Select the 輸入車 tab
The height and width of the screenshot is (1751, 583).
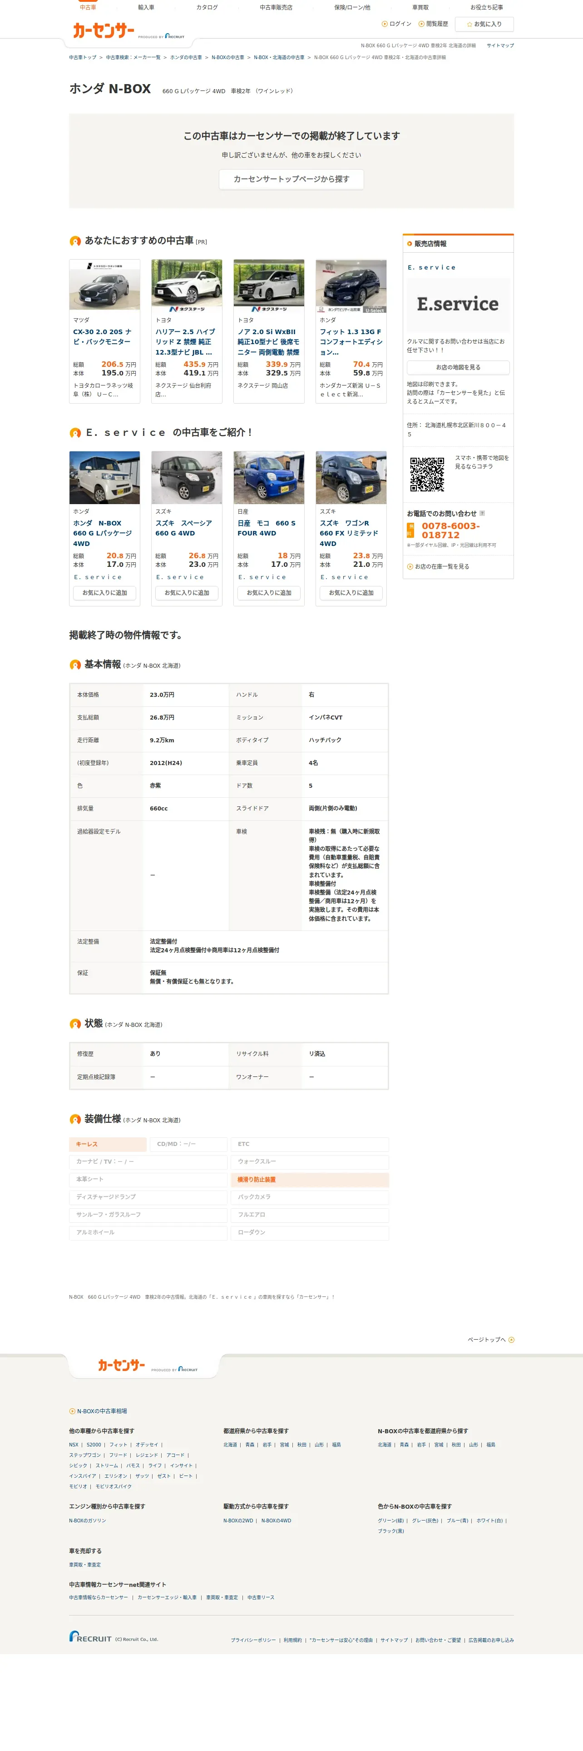(146, 7)
